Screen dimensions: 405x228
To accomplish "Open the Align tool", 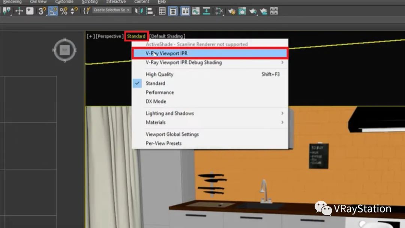I will [149, 11].
